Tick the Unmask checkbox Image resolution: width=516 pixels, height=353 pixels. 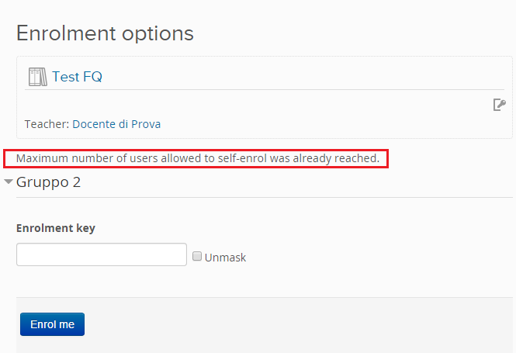point(197,256)
